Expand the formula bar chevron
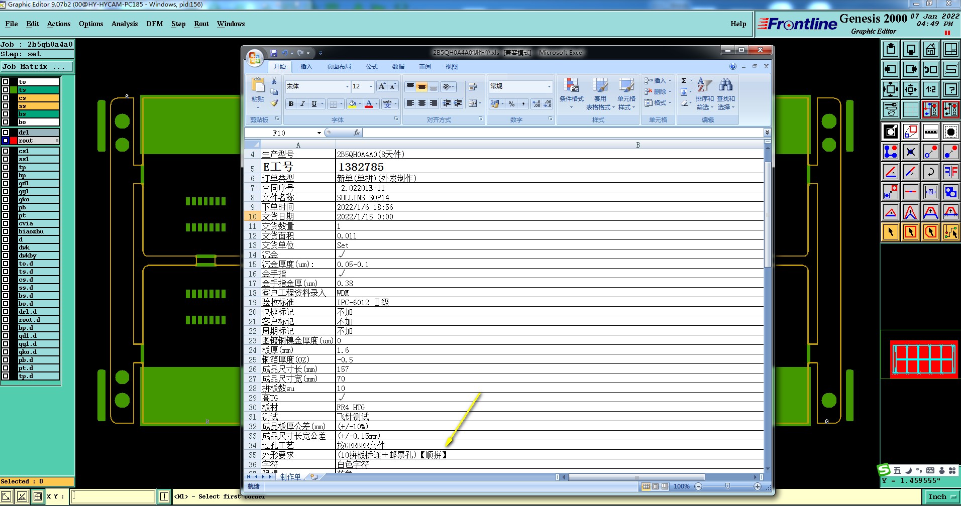 pyautogui.click(x=767, y=133)
